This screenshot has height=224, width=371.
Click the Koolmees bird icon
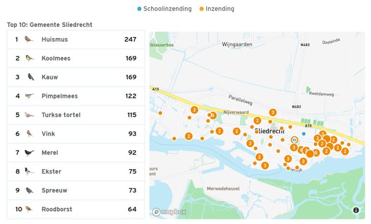pyautogui.click(x=30, y=58)
